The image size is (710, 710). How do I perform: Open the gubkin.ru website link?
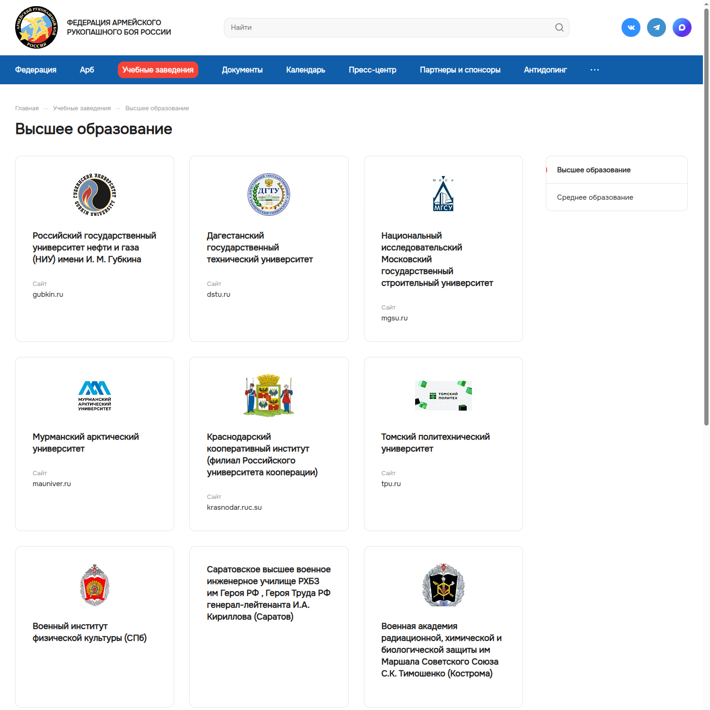[x=48, y=294]
